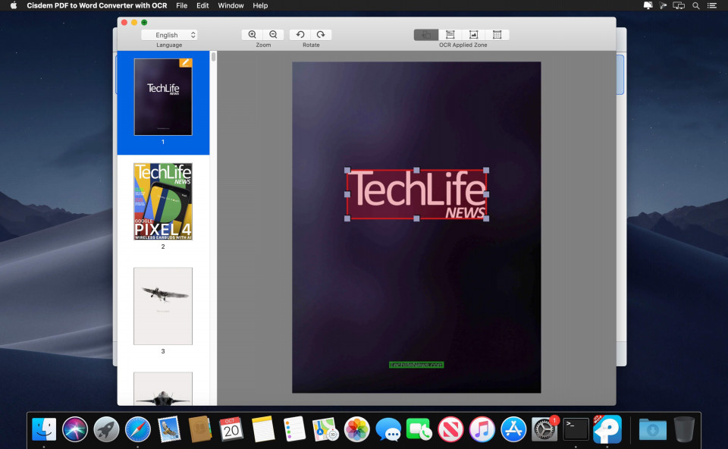Click Cisdem PDF Converter Dock icon
Image resolution: width=728 pixels, height=449 pixels.
[607, 429]
